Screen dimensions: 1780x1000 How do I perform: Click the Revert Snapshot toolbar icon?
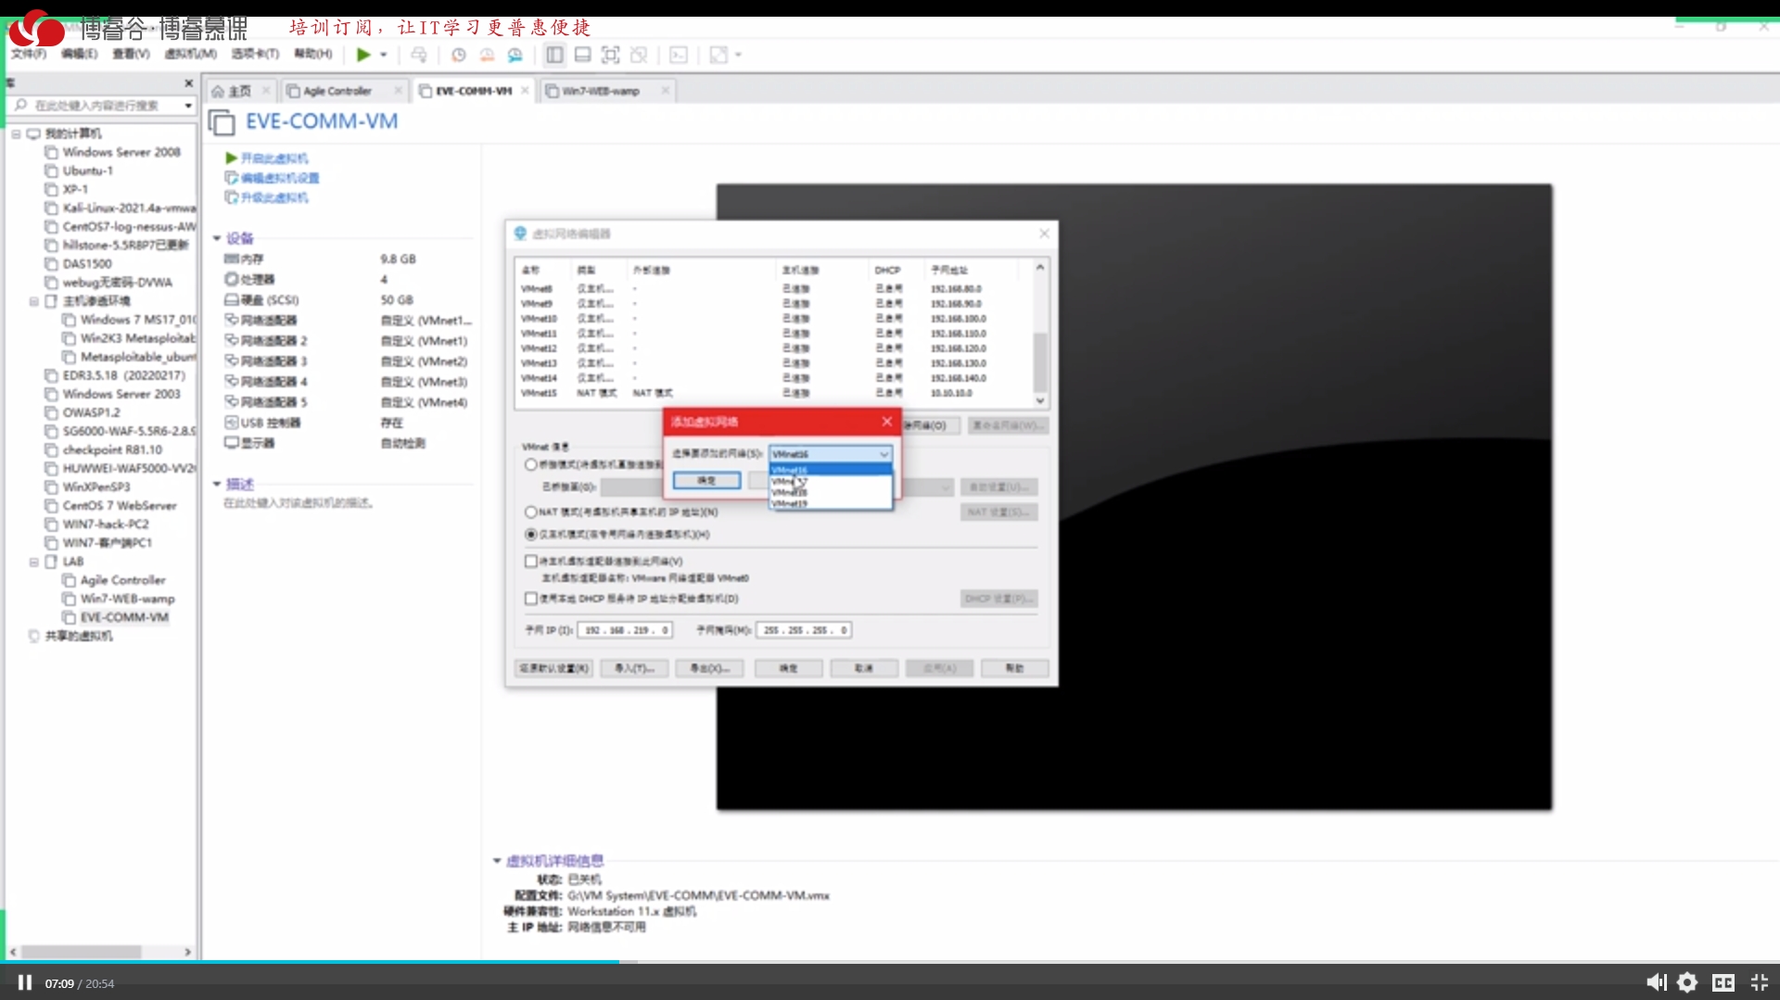pyautogui.click(x=487, y=55)
